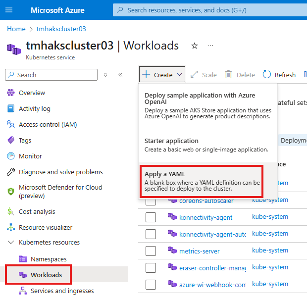
Task: Open the eraser-controller-manager deployment link
Action: point(212,268)
